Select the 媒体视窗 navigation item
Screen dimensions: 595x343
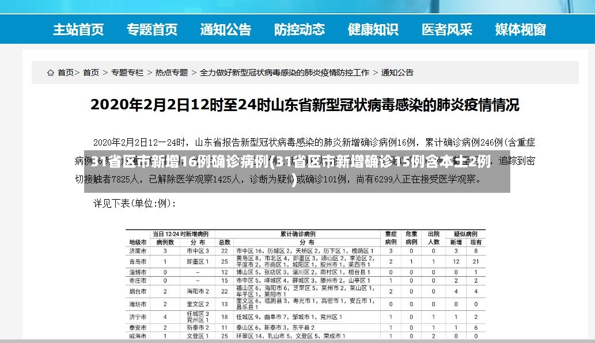click(521, 29)
